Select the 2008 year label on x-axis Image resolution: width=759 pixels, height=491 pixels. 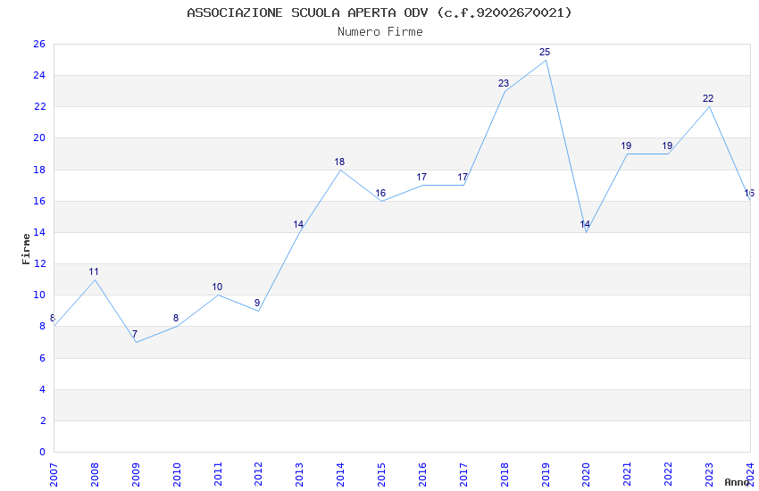pyautogui.click(x=95, y=475)
